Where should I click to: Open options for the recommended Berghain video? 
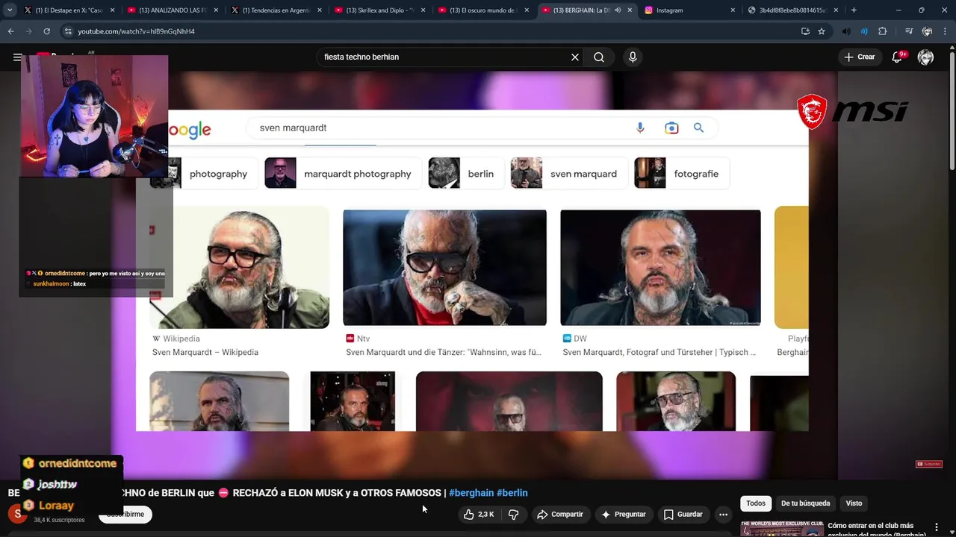(937, 527)
